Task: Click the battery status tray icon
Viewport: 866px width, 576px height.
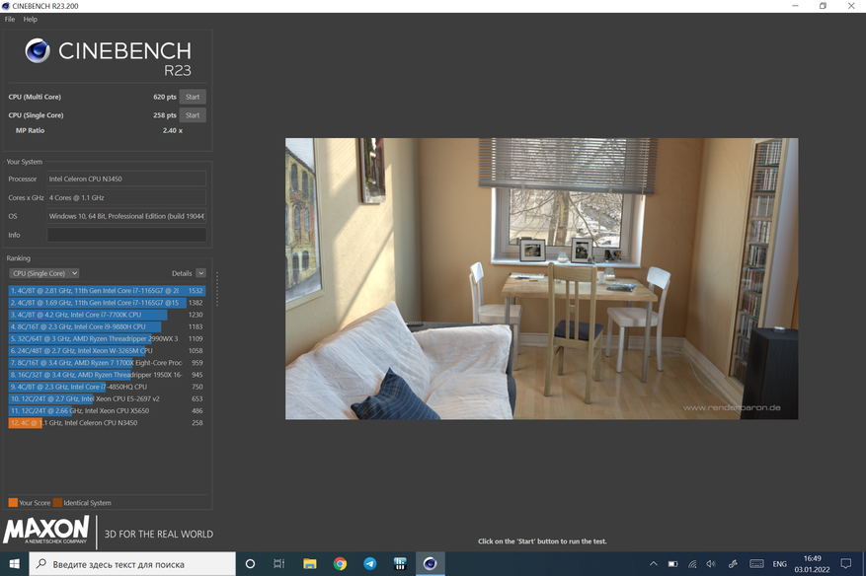Action: coord(672,564)
